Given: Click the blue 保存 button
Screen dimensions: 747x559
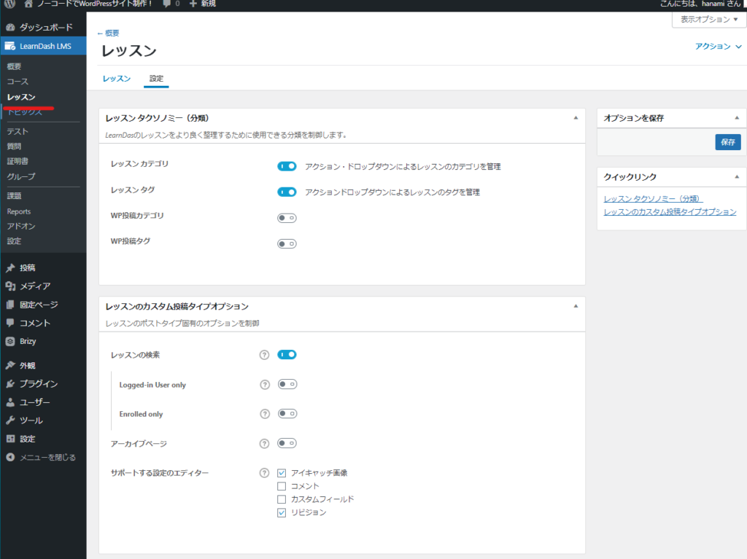Looking at the screenshot, I should coord(728,142).
